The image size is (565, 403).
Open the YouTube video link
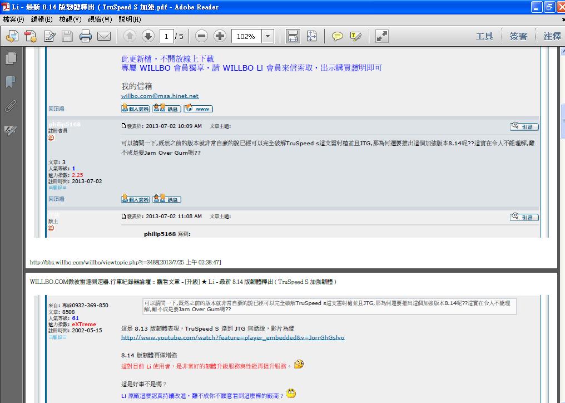coord(232,337)
